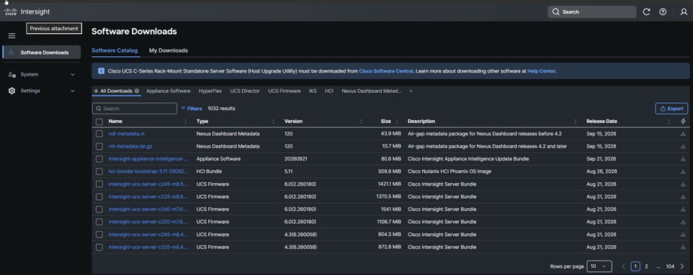Download the Nutanix HCI Phoenix OS Image

pos(684,171)
